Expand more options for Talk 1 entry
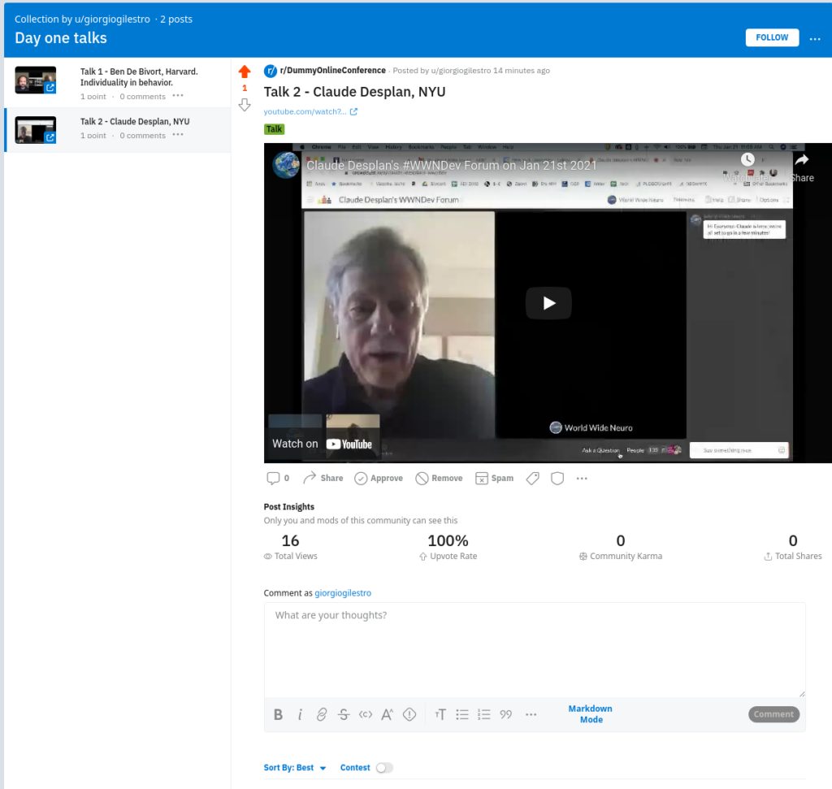The image size is (832, 789). pyautogui.click(x=178, y=96)
